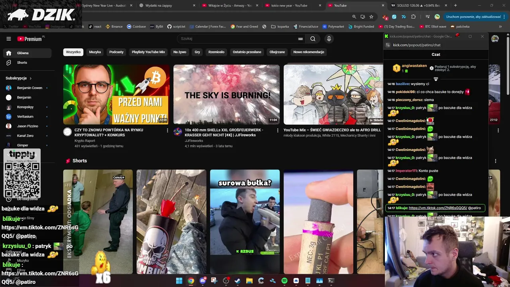Select the Muzyka filter chip
The width and height of the screenshot is (510, 287).
(95, 52)
